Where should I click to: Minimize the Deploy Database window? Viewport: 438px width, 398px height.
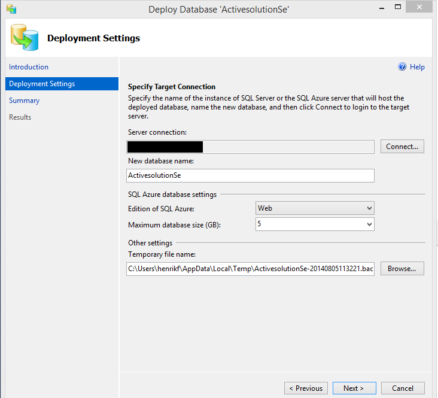coord(382,8)
